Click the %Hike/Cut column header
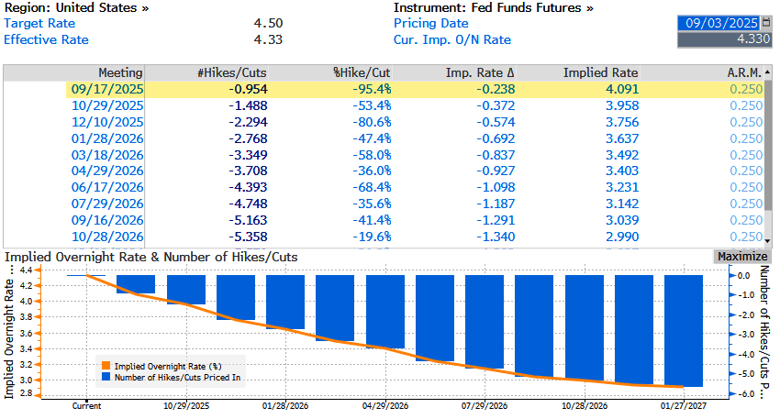780x419 pixels. tap(362, 72)
